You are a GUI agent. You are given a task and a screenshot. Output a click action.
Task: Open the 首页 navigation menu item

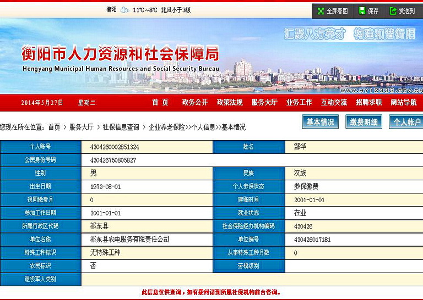[160, 102]
